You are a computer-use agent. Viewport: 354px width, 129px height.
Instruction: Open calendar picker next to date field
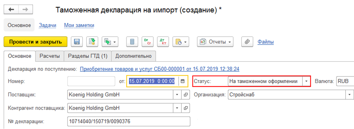coord(183,81)
